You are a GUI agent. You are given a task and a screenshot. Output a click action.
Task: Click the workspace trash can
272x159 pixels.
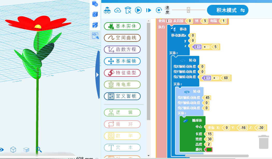[x=263, y=142]
